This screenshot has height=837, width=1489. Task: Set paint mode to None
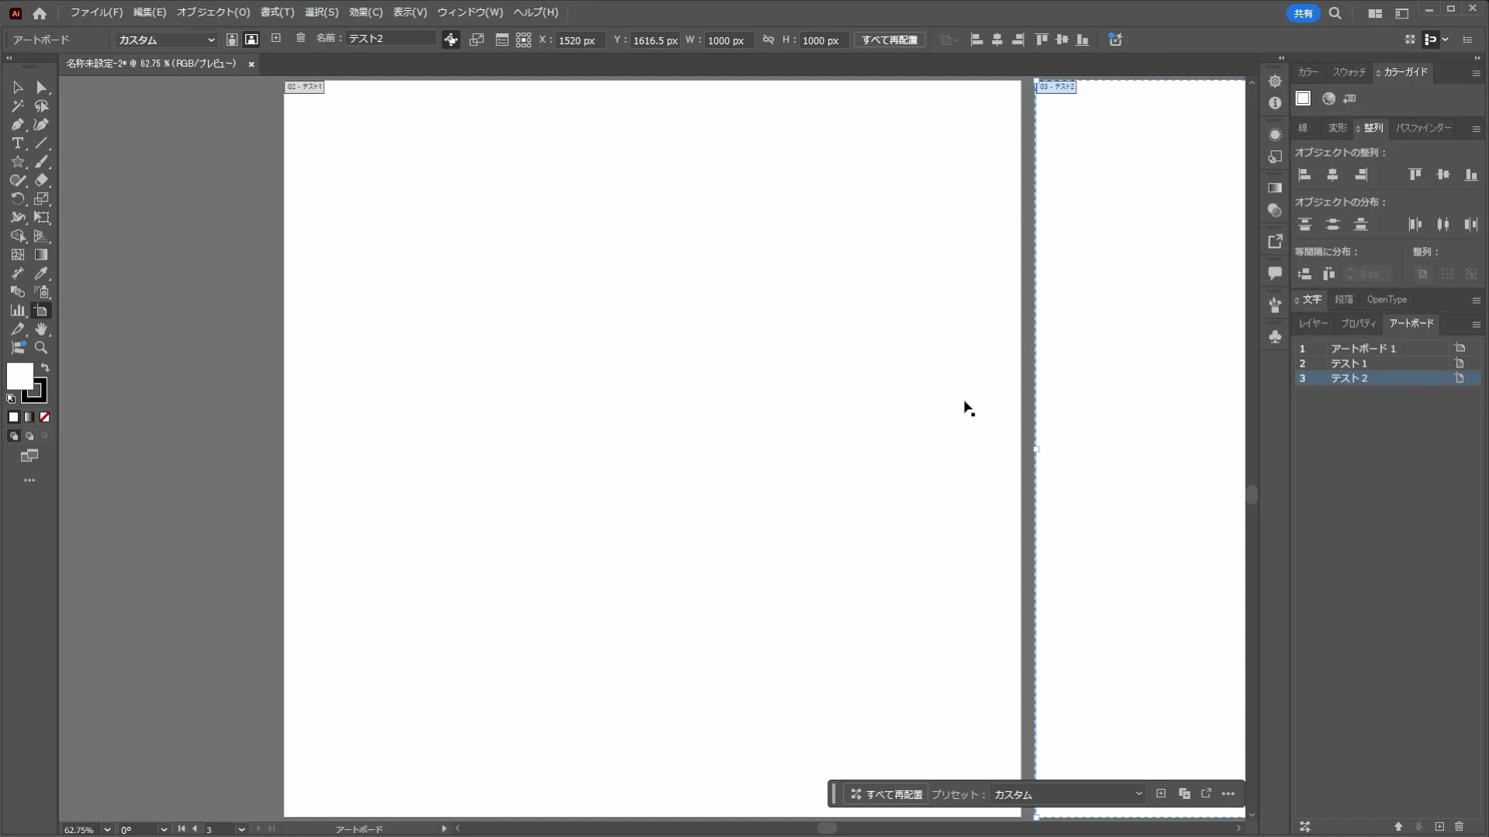point(45,418)
